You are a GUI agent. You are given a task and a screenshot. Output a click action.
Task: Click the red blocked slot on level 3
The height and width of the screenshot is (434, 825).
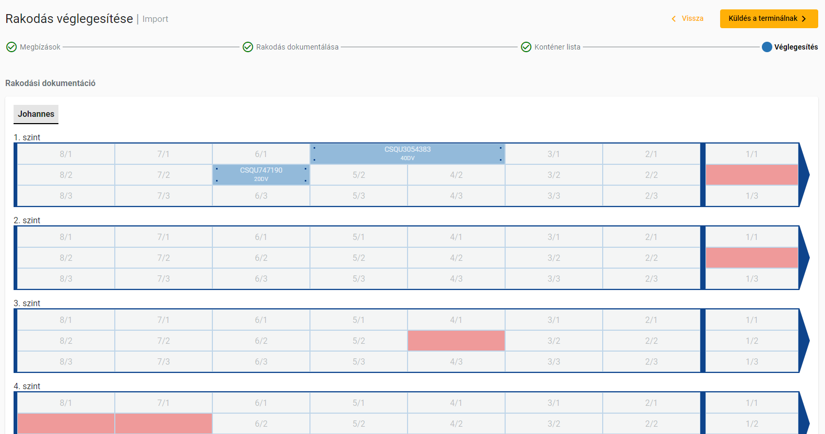[x=456, y=341]
